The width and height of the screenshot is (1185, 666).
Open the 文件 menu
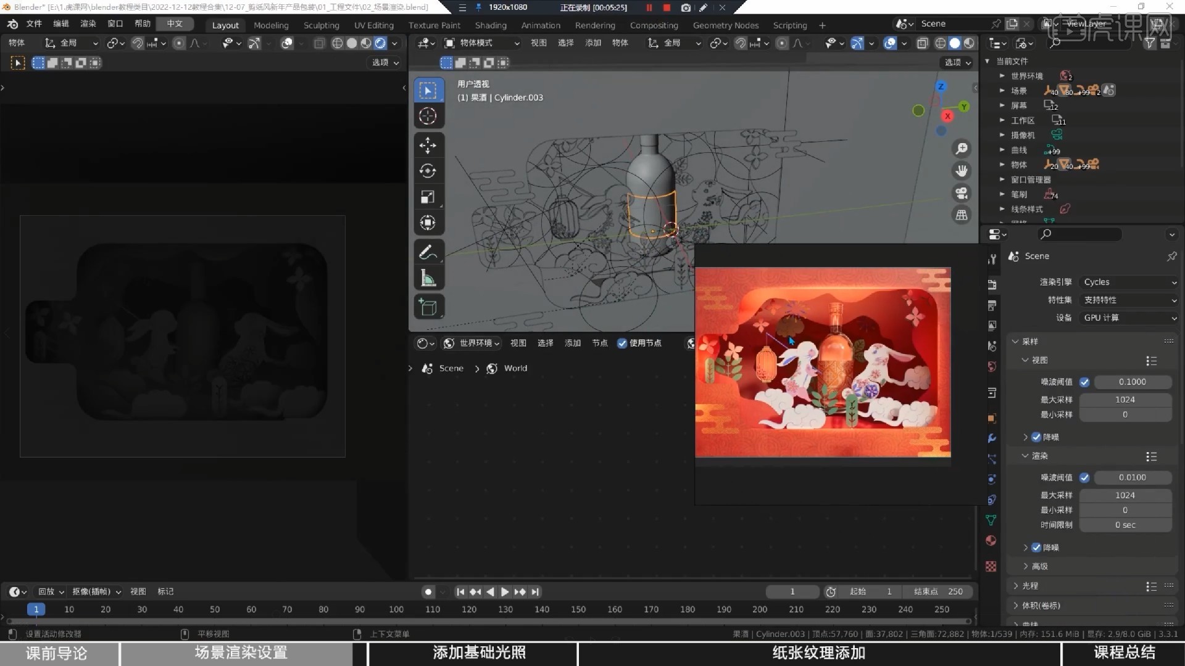[34, 23]
